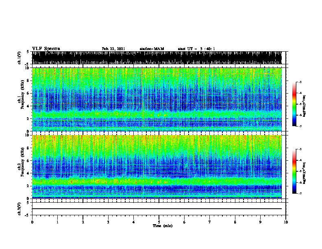Viewport: 322px width, 249px height.
Task: Click the "station=MAM" header label
Action: (152, 49)
